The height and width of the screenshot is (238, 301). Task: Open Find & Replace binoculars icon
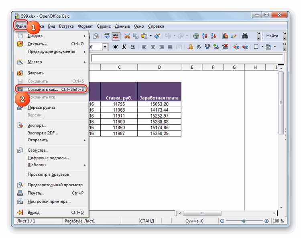(245, 36)
